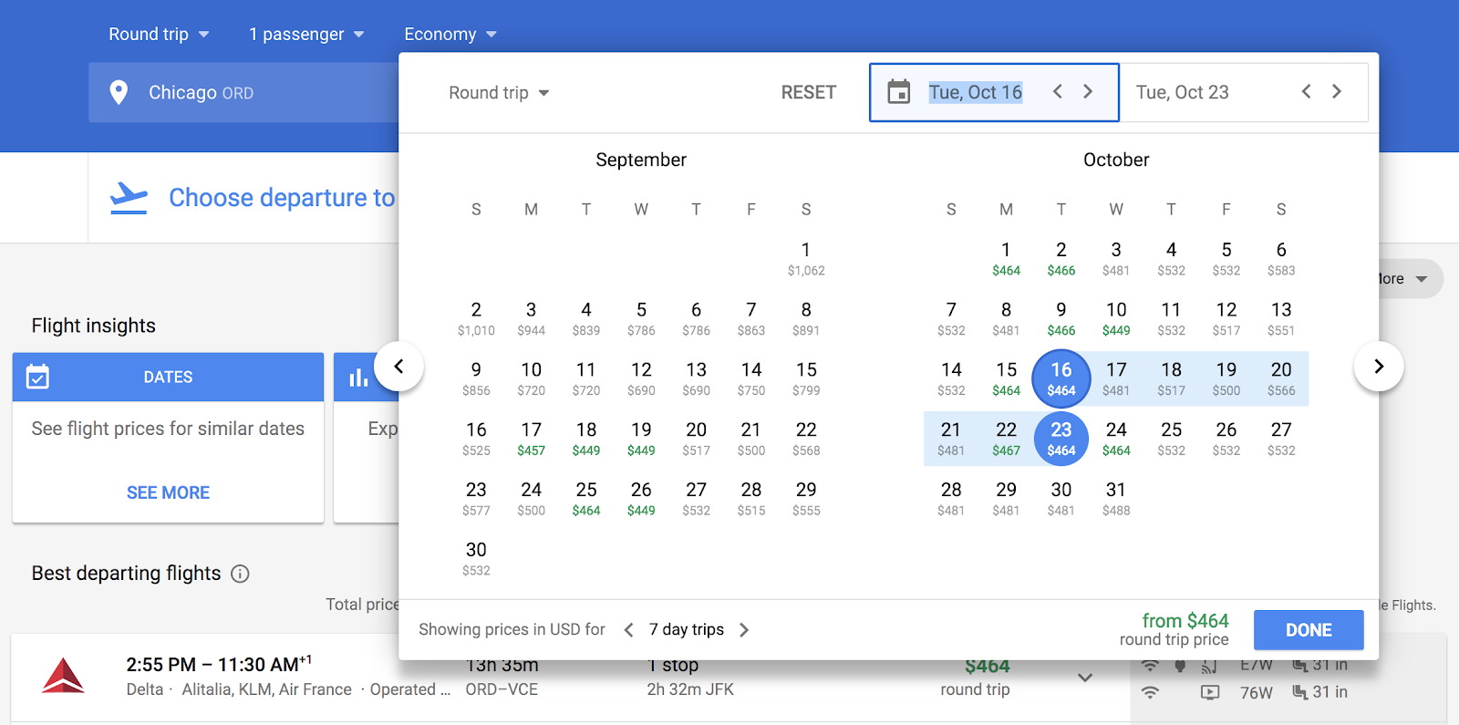Expand the More filters dropdown

coord(1411,279)
